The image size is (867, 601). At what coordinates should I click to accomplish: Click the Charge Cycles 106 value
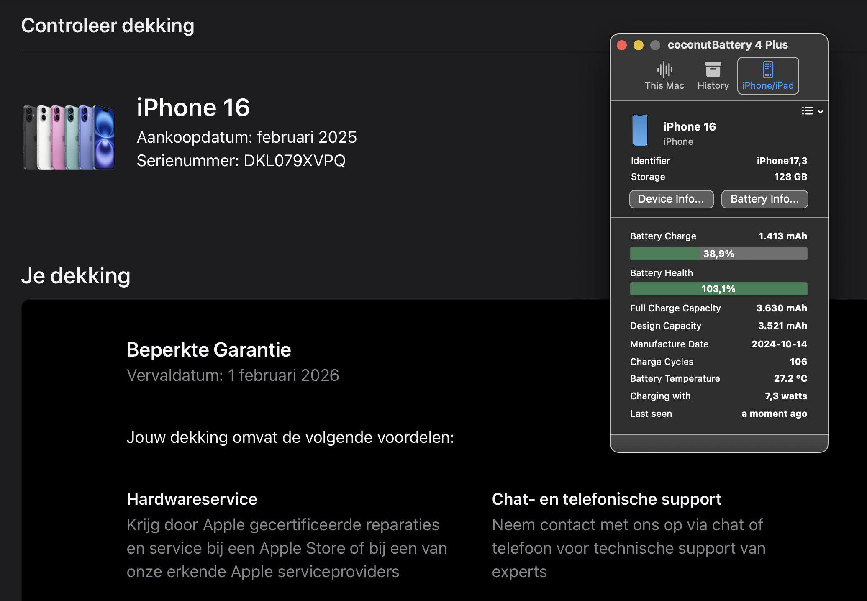point(798,362)
